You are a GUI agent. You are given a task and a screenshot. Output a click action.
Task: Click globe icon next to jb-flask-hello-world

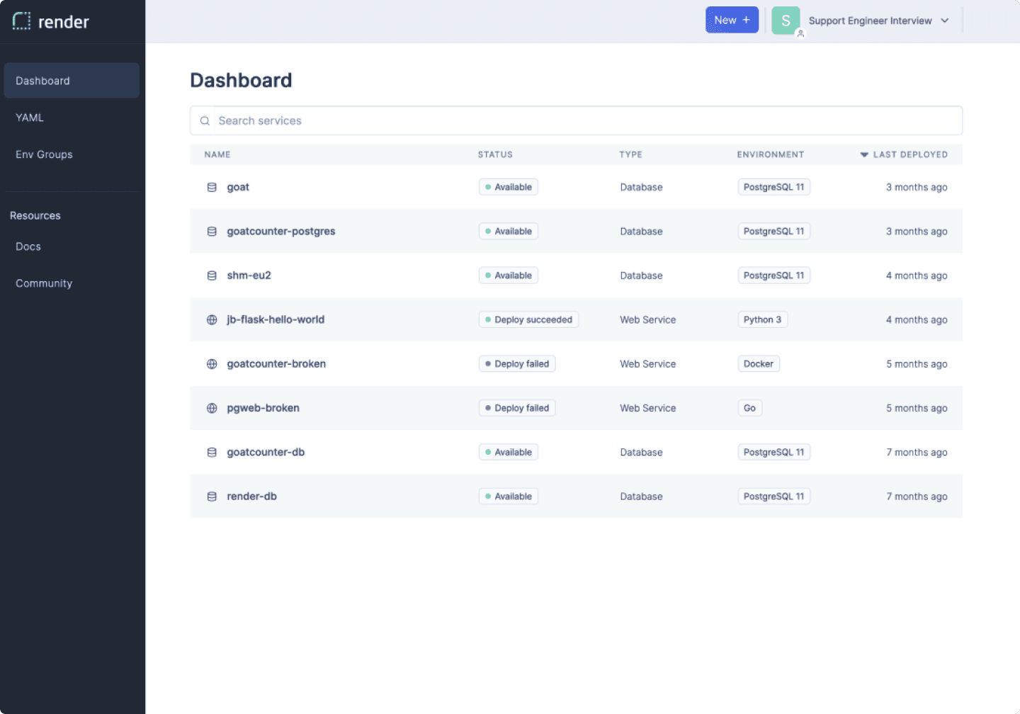pyautogui.click(x=212, y=319)
